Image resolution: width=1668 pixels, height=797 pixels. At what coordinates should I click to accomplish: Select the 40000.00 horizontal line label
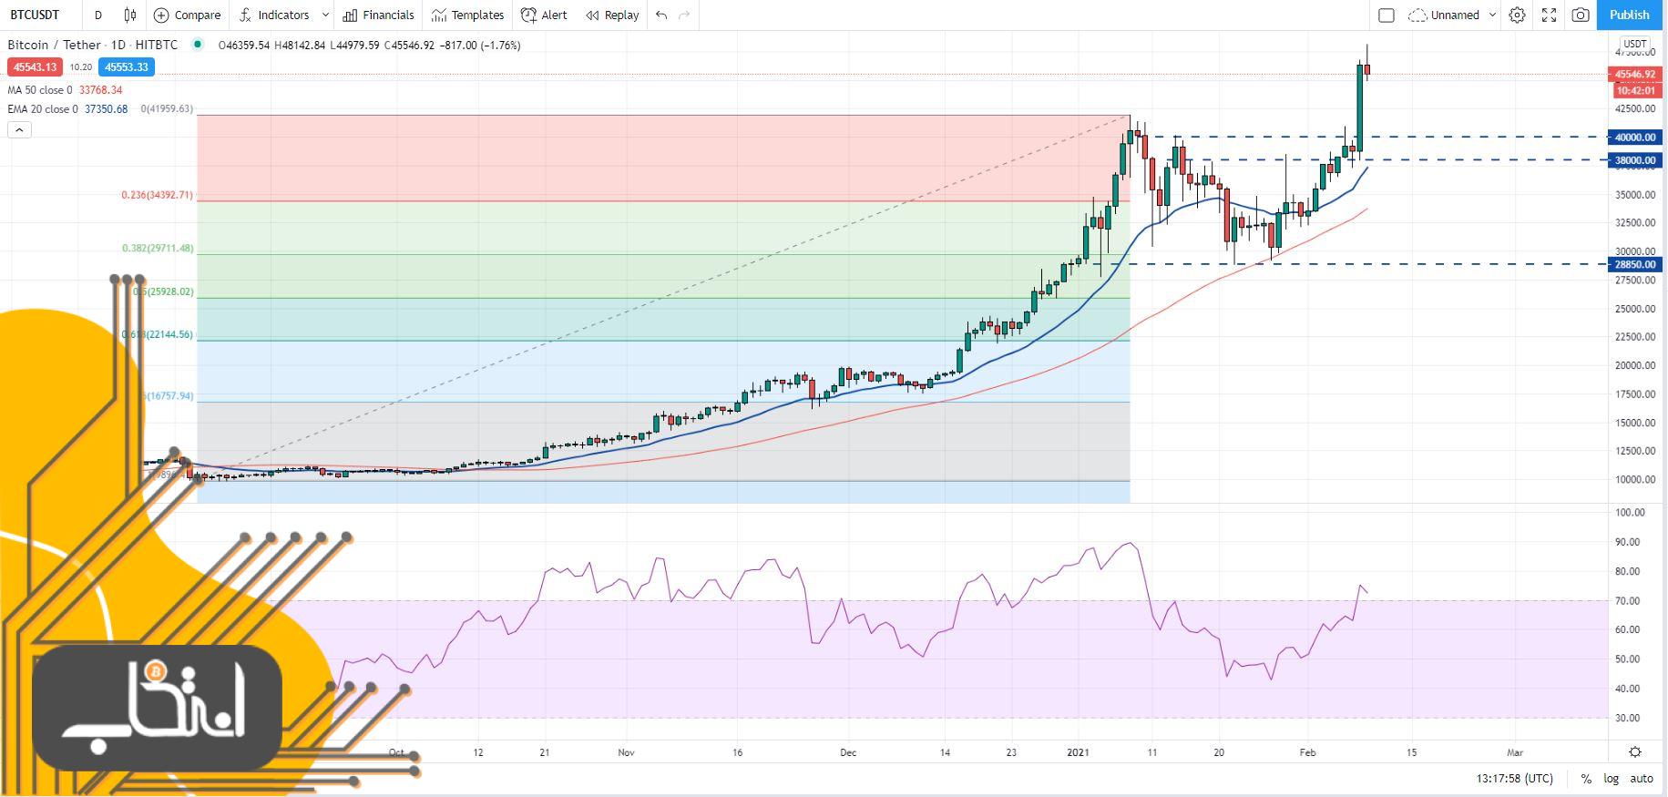pyautogui.click(x=1635, y=137)
